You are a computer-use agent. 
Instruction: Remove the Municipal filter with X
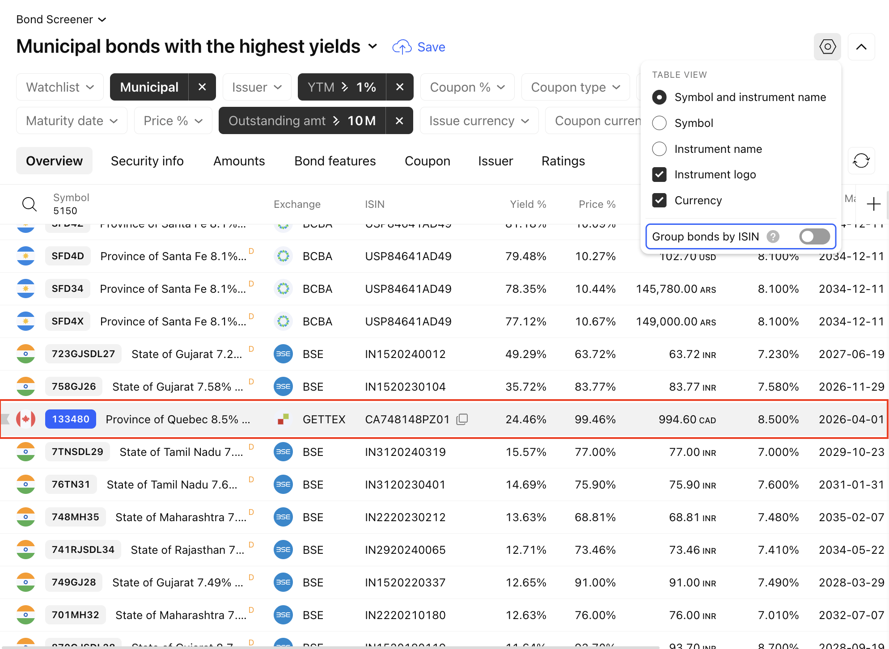tap(202, 87)
